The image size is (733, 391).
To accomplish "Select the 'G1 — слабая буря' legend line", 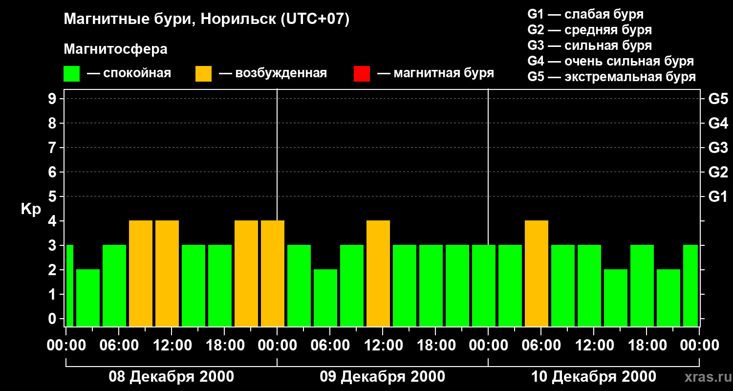I will click(585, 14).
